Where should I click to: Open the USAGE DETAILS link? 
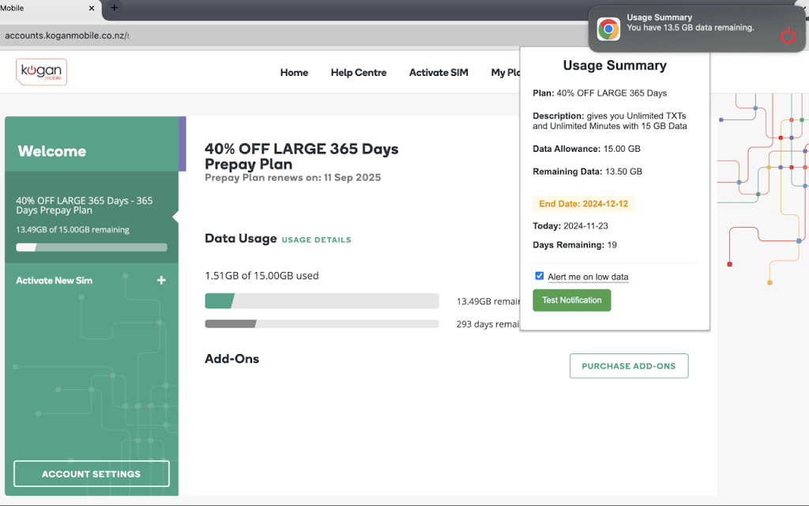(316, 240)
